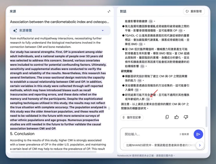216x164 pixels.
Task: Open citation 13 after 並可能導致 OP
Action: 180,31
